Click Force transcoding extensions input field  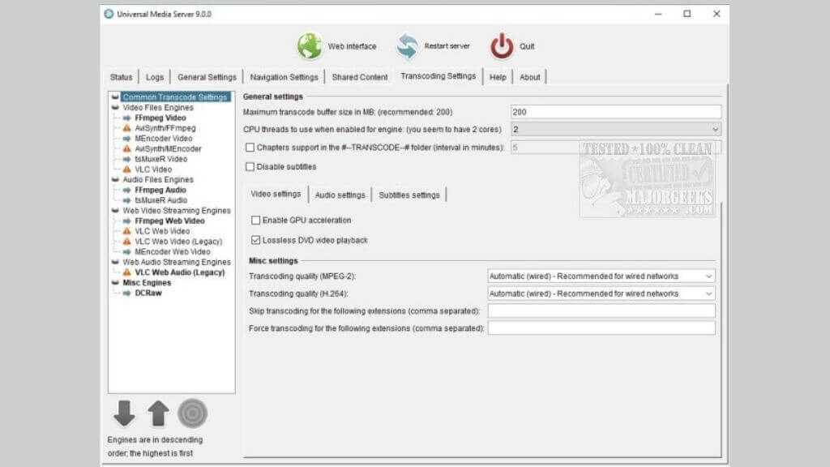(601, 328)
